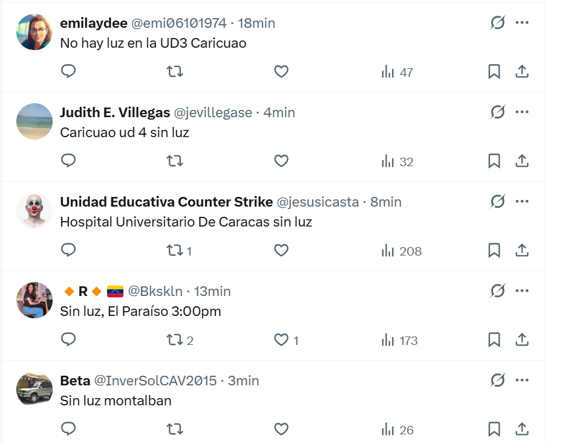
Task: Reply to emilaydee's UD3 Caricuao tweet
Action: [69, 72]
